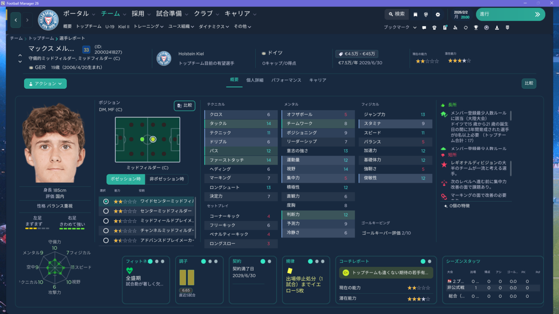This screenshot has width=559, height=314.
Task: Open Kiel II submenu item
Action: point(124,27)
